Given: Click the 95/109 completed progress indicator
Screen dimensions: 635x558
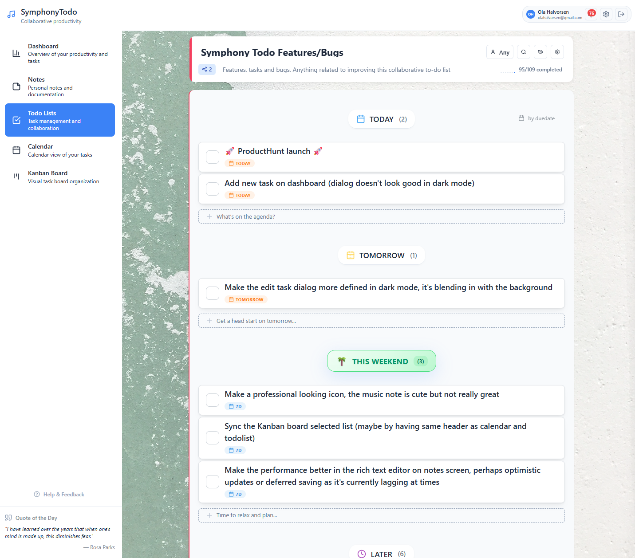Looking at the screenshot, I should pyautogui.click(x=540, y=70).
